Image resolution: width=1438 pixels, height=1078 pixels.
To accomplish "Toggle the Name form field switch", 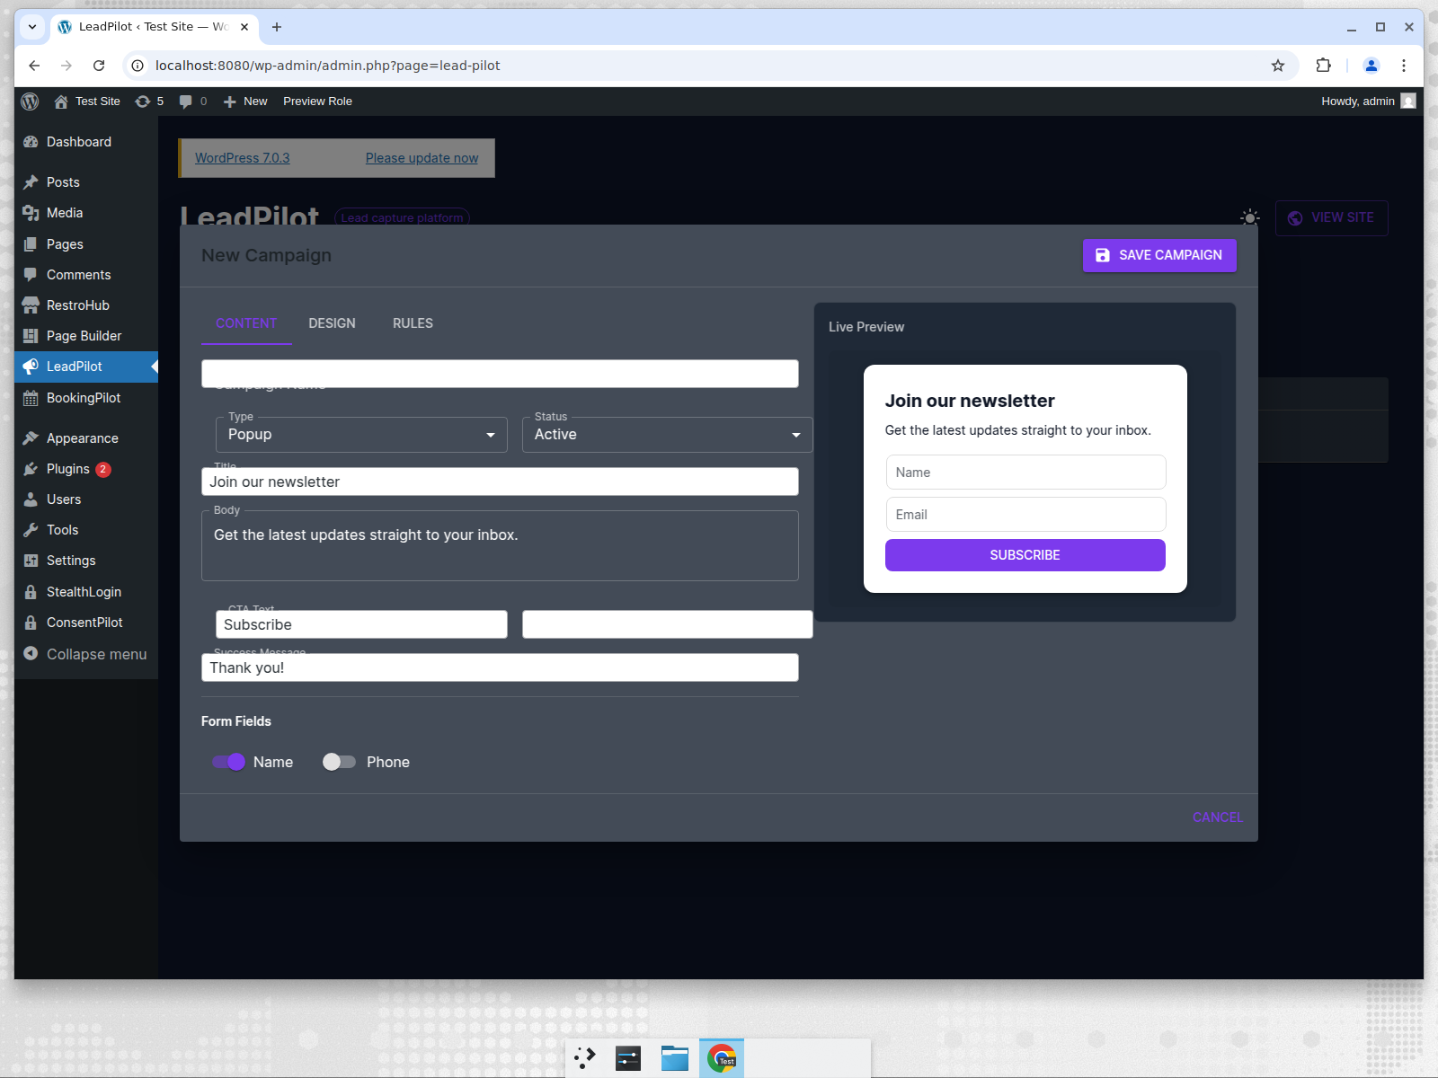I will click(x=228, y=762).
